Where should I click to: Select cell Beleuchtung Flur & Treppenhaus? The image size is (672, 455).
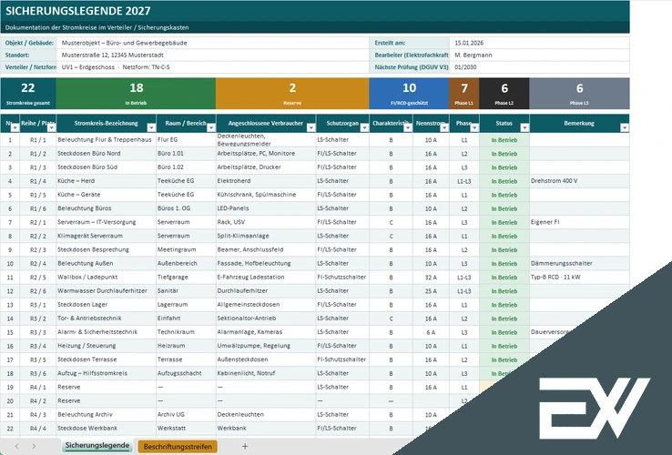coord(106,139)
